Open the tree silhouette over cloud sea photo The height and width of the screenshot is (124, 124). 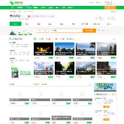tap(85, 49)
